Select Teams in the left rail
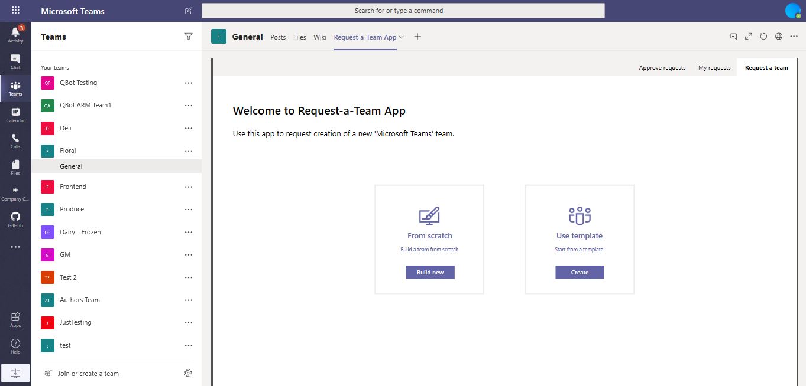This screenshot has width=806, height=386. 15,88
